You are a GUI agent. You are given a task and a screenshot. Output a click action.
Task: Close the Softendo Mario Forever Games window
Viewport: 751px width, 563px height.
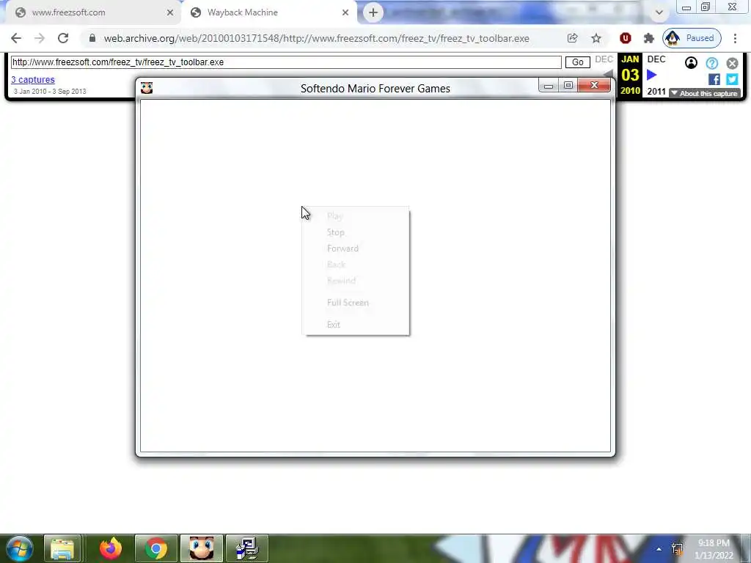coord(594,85)
